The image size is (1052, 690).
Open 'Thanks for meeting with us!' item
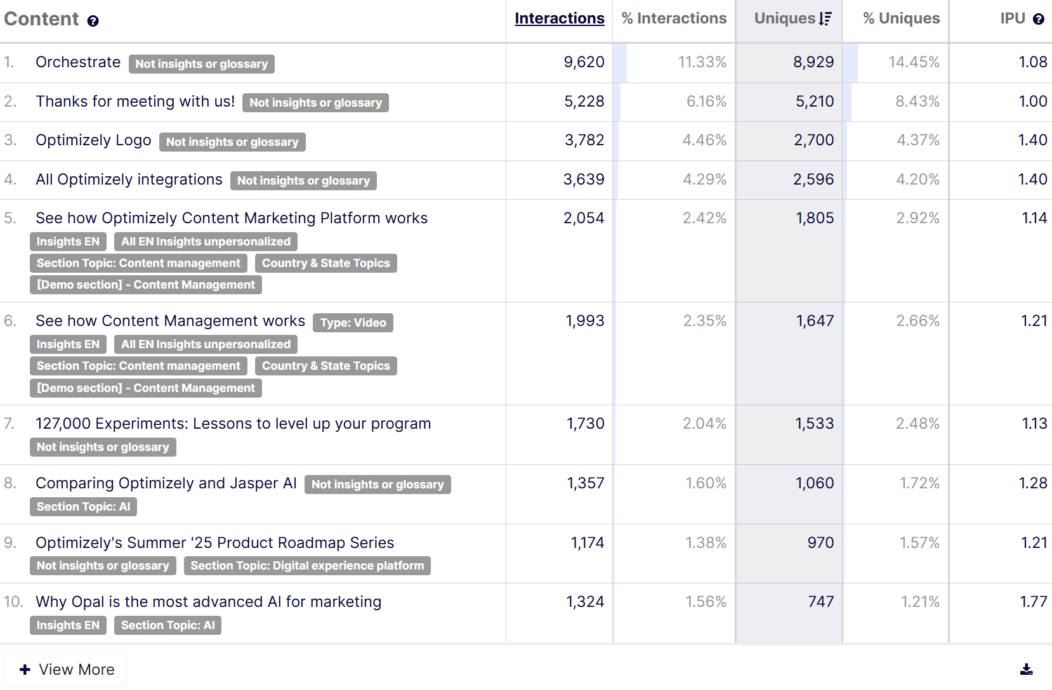point(135,101)
